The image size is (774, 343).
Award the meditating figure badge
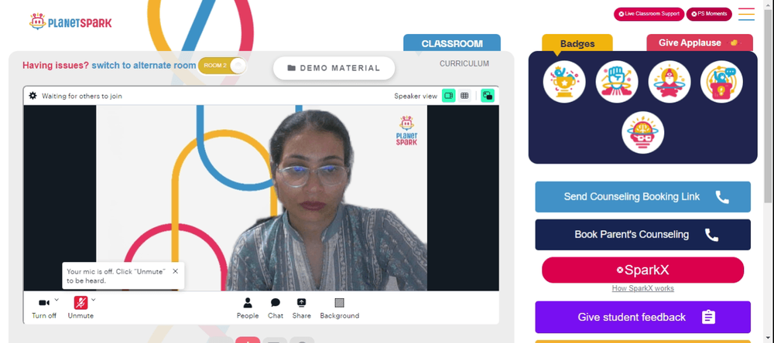[x=670, y=82]
